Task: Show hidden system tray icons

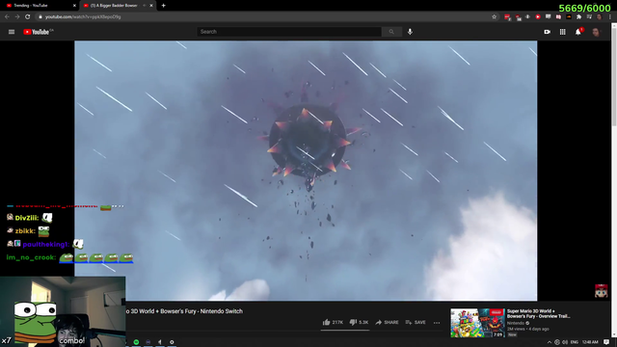Action: (x=550, y=342)
